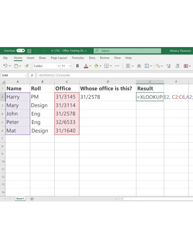This screenshot has width=193, height=249.
Task: Click the Borders icon
Action: coord(106,66)
